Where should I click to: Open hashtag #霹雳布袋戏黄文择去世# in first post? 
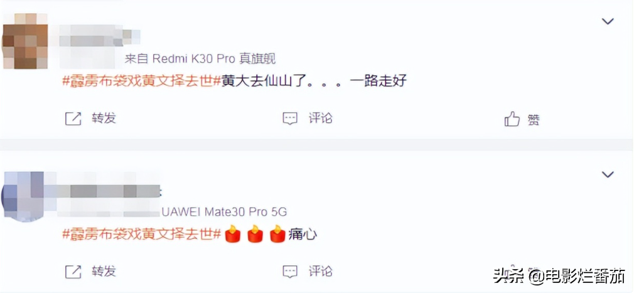(141, 81)
